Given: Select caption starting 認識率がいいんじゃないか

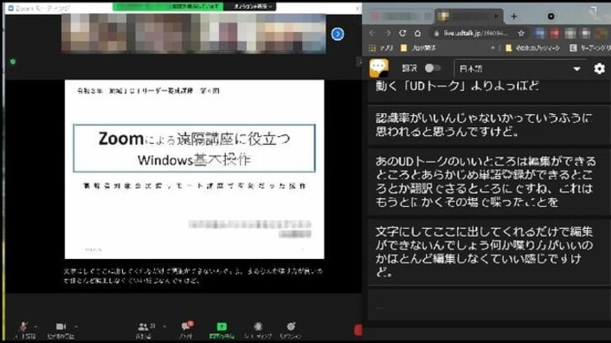Looking at the screenshot, I should 489,125.
